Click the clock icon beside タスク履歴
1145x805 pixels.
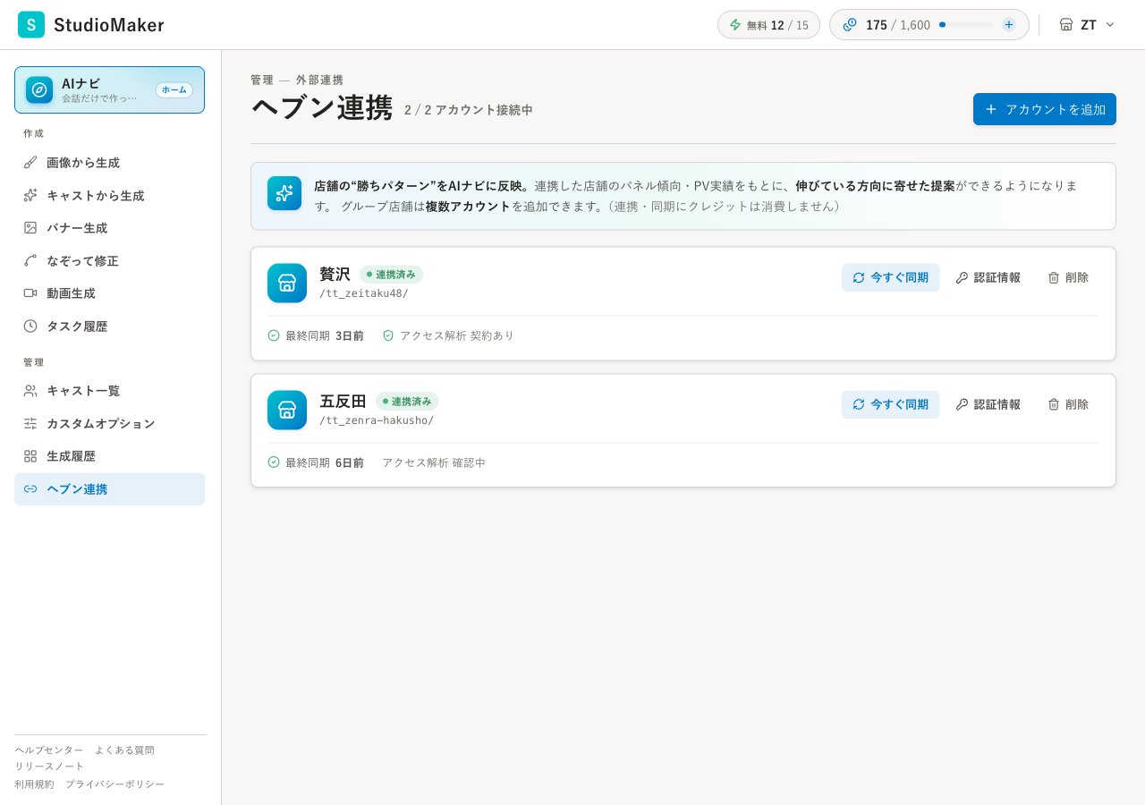[x=30, y=326]
